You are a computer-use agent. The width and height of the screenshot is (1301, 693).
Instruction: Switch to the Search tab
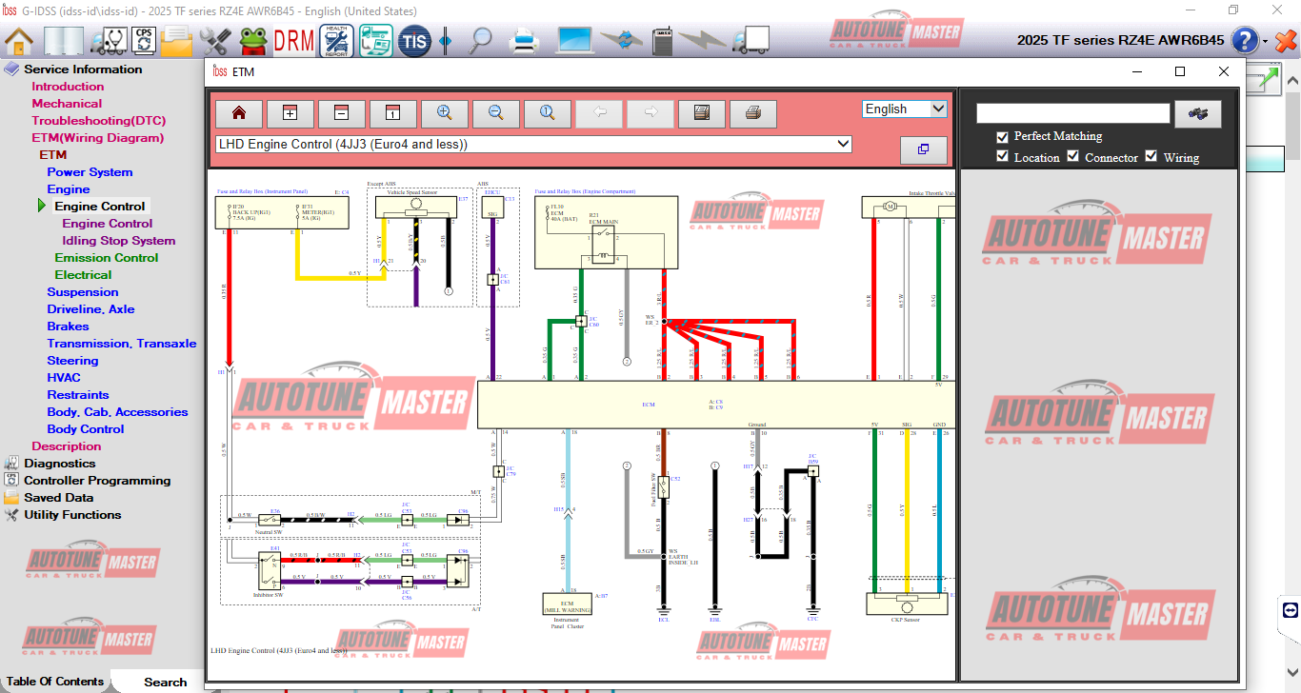[x=165, y=682]
